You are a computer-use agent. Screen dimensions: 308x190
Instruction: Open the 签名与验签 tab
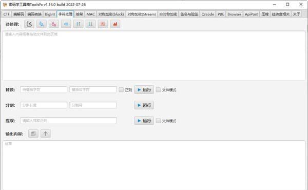[x=189, y=14]
